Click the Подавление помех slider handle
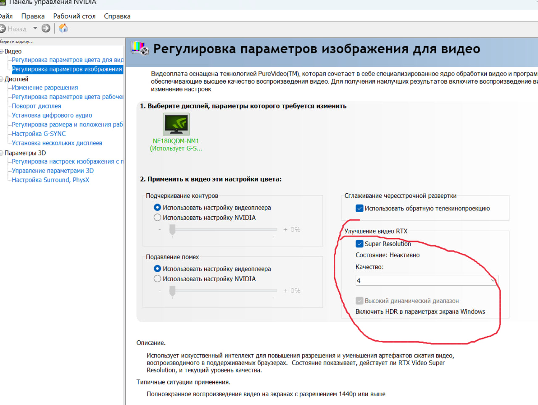 click(x=172, y=290)
